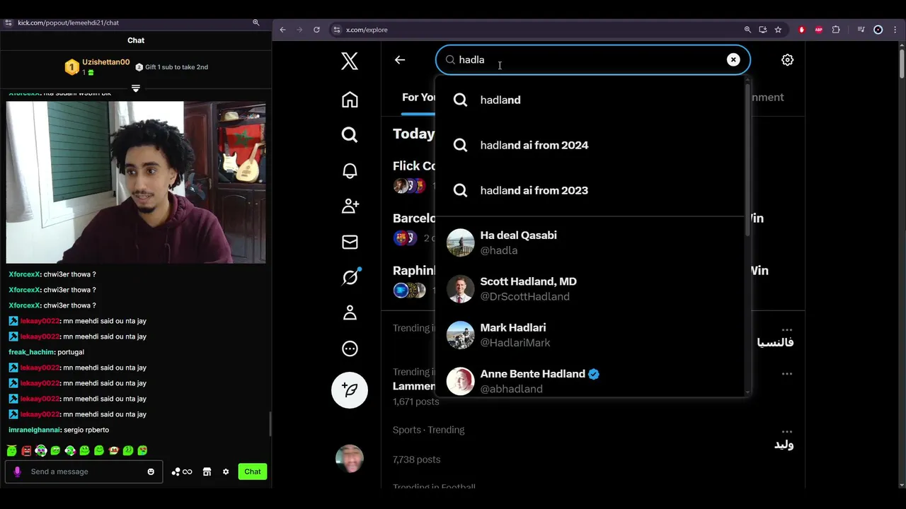
Task: Reload the x.com page
Action: pyautogui.click(x=316, y=30)
